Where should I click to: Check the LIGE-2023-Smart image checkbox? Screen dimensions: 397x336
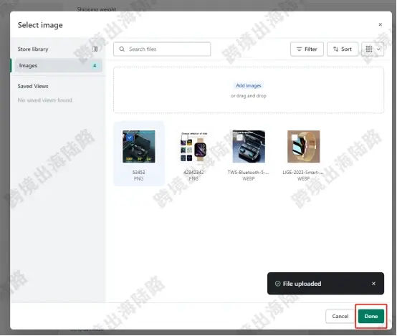click(295, 138)
